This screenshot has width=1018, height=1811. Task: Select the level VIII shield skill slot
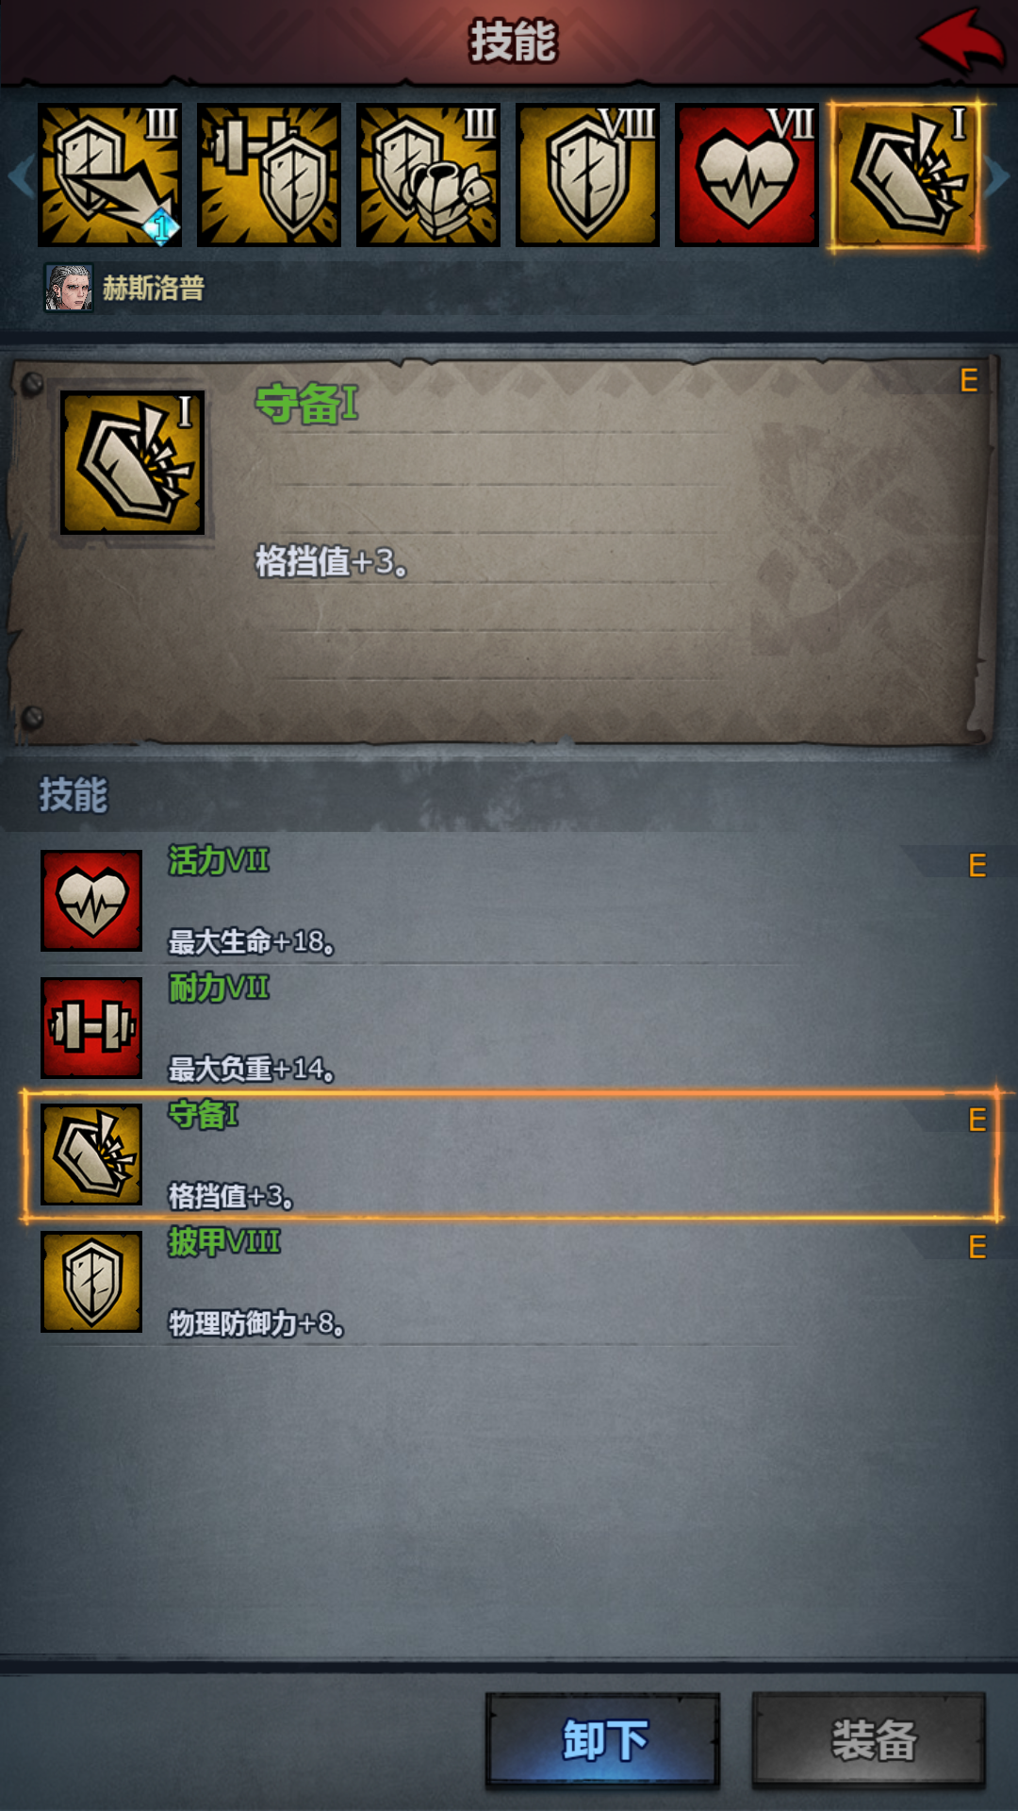[587, 175]
